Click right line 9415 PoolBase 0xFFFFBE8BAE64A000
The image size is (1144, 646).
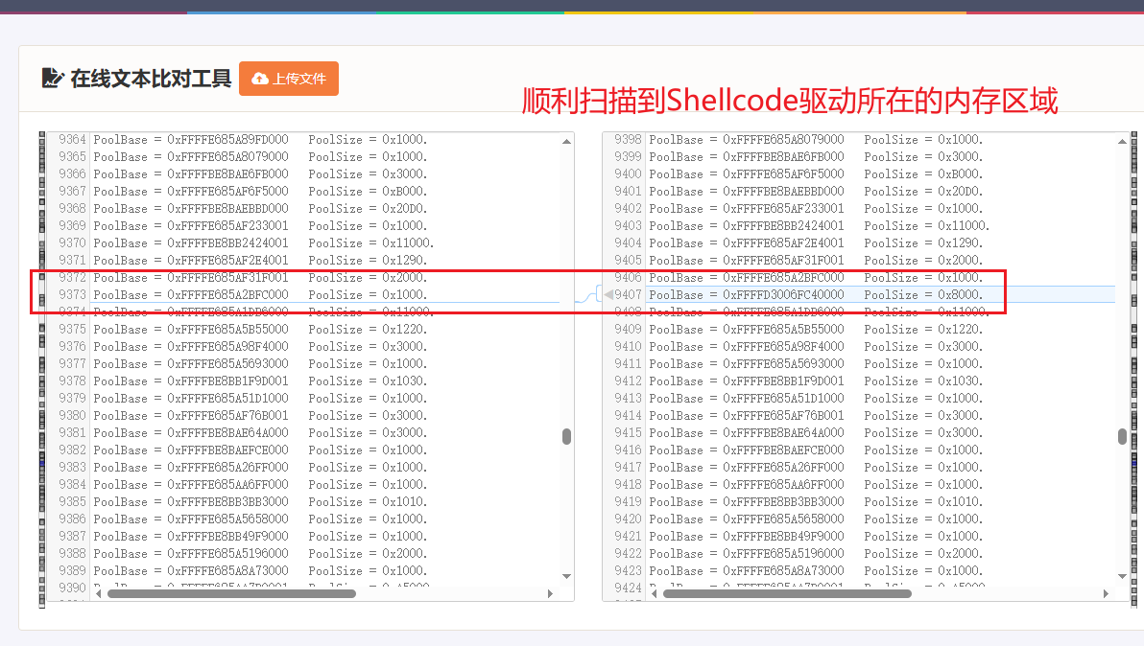747,432
